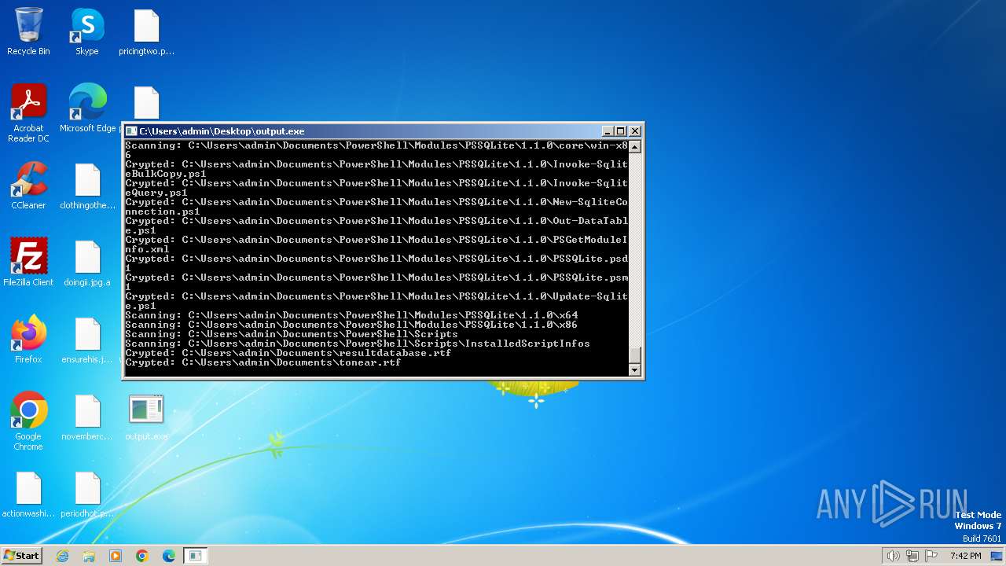Open Windows Media Player from the taskbar

pyautogui.click(x=116, y=556)
